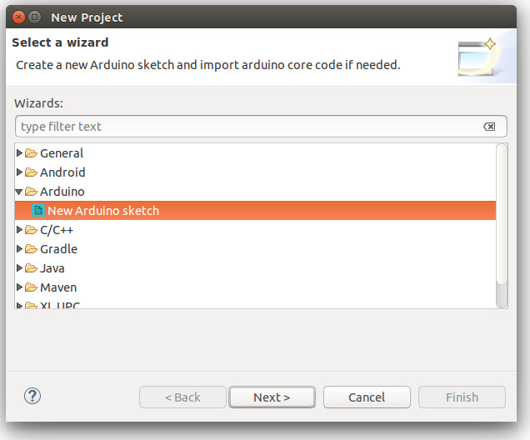Viewport: 530px width, 440px height.
Task: Clear the filter text using the erase icon
Action: coord(489,127)
